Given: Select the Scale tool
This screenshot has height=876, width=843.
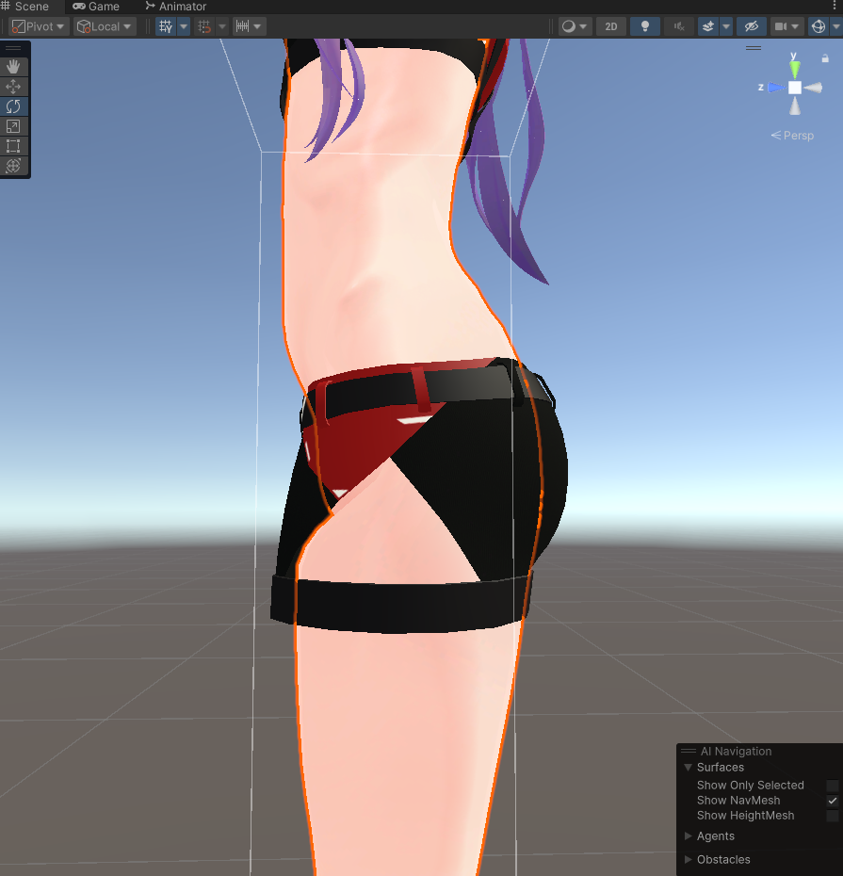Looking at the screenshot, I should (x=13, y=125).
